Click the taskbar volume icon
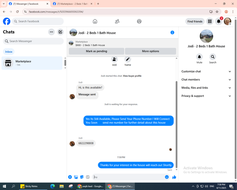237x190 pixels. tap(206, 186)
